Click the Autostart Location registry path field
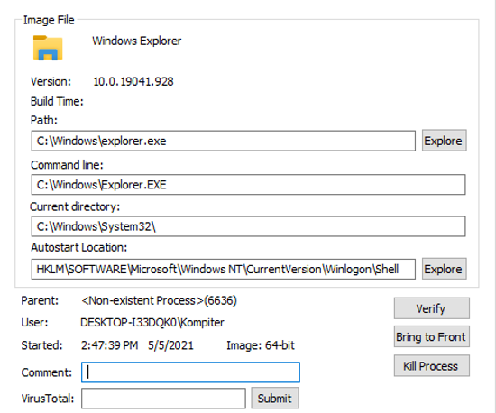The image size is (496, 413). point(224,269)
